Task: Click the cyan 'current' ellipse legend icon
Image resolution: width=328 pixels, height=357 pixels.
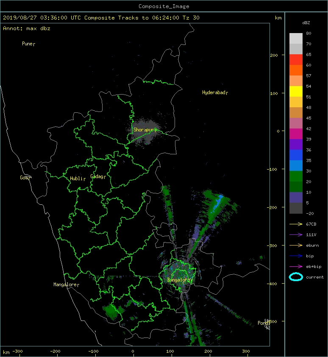Action: pyautogui.click(x=296, y=277)
